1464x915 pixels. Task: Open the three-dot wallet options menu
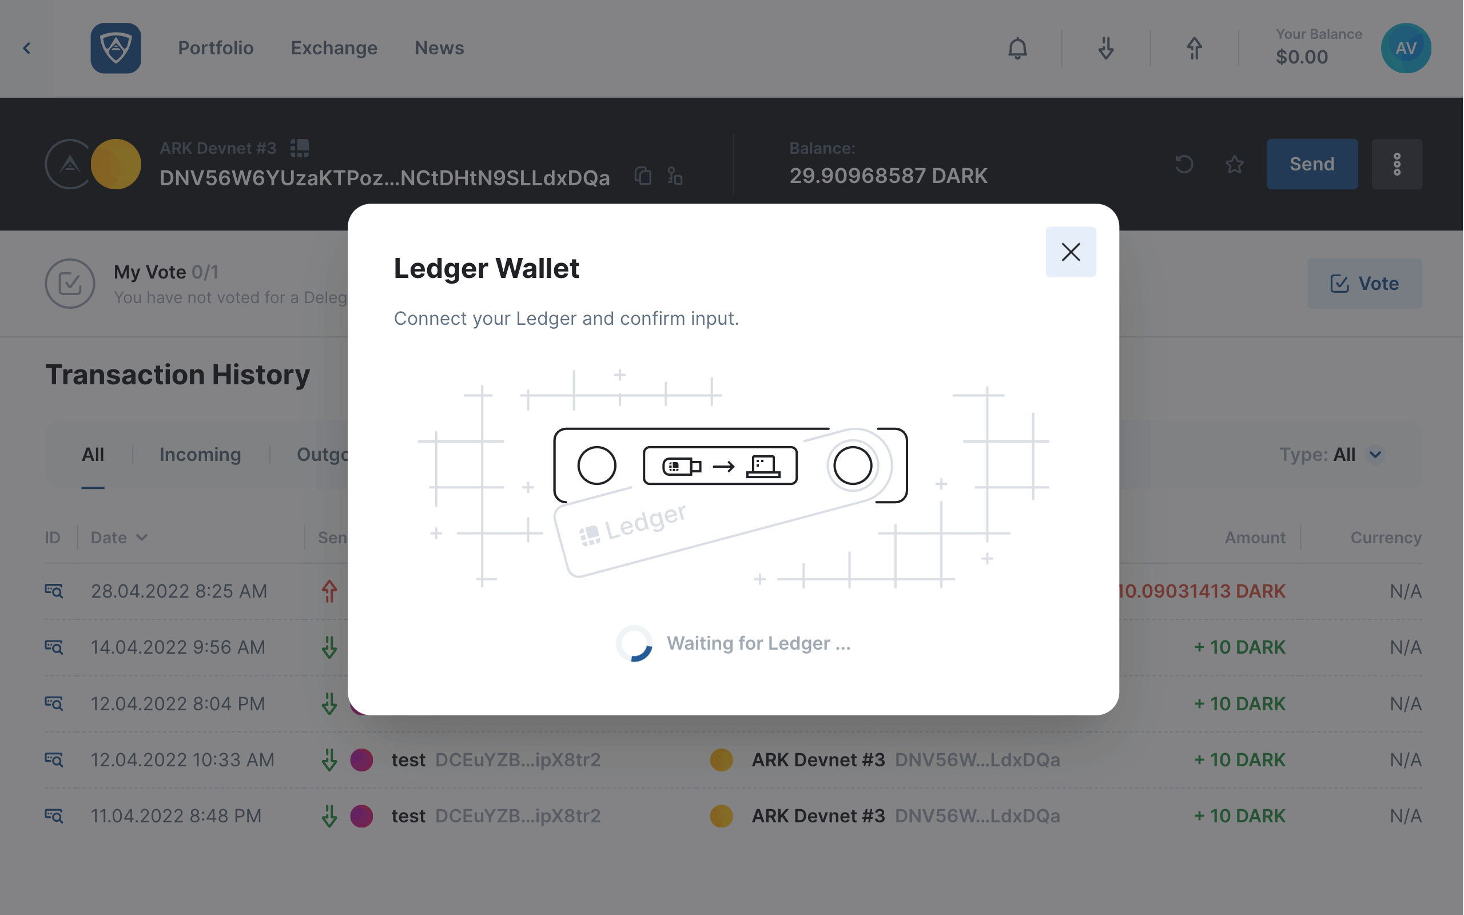(1397, 164)
